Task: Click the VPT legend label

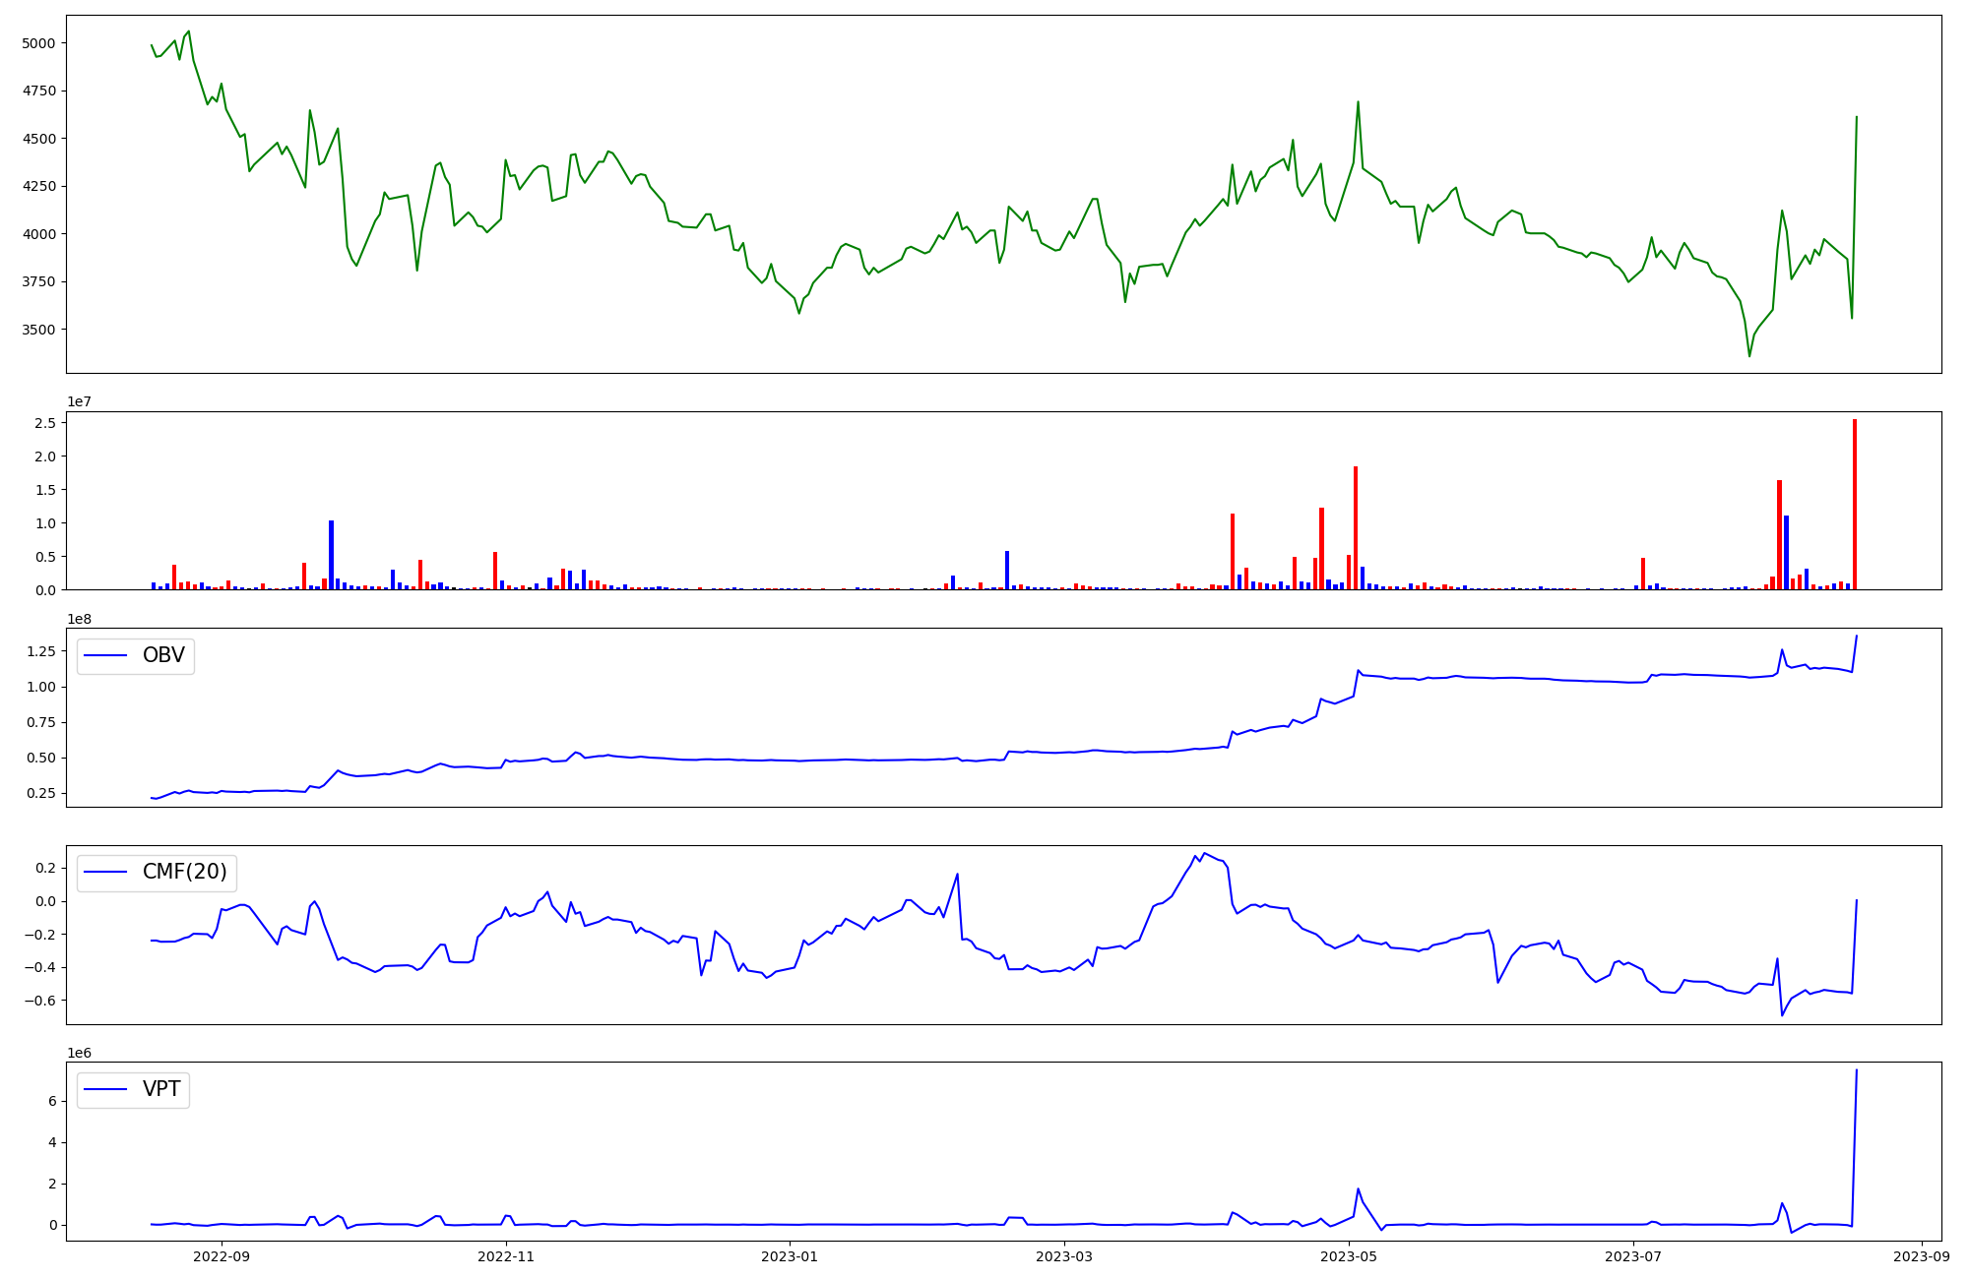Action: coord(161,1090)
